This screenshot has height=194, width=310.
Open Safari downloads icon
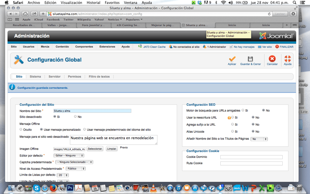pos(293,14)
